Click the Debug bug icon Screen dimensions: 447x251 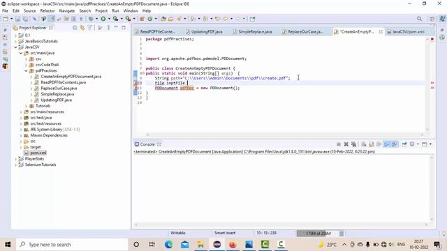[91, 19]
